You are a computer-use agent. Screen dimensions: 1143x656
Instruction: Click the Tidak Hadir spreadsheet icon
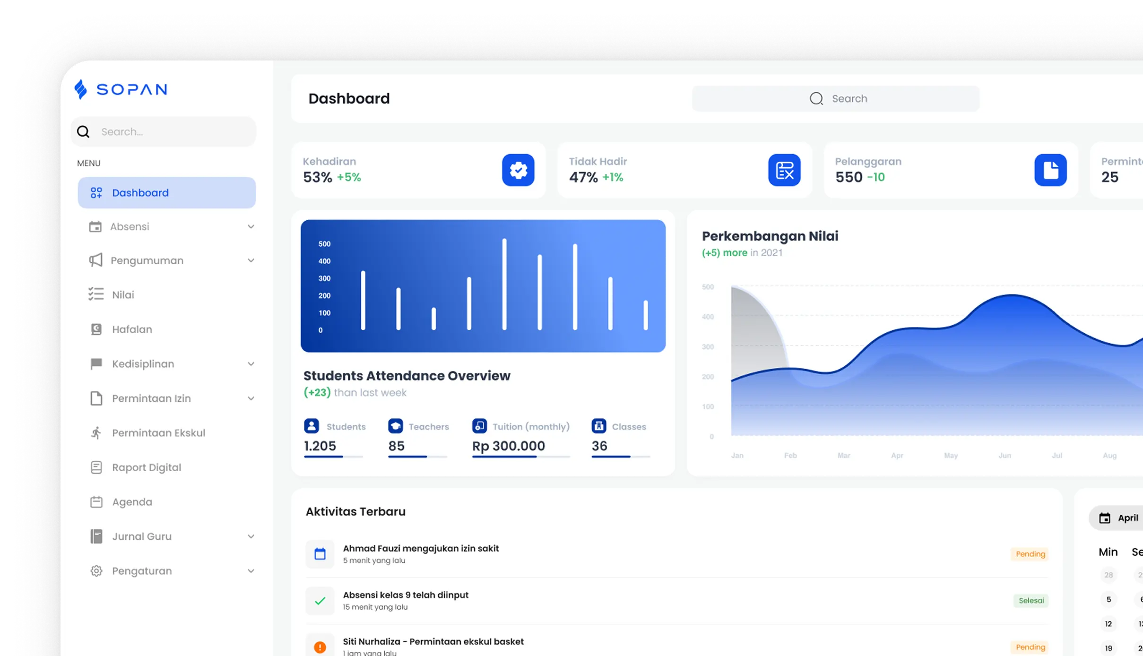click(x=784, y=170)
